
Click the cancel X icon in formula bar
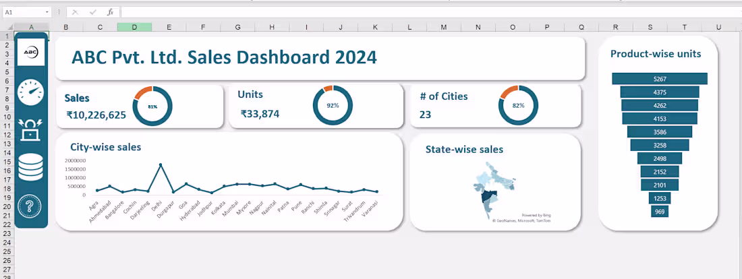tap(76, 12)
